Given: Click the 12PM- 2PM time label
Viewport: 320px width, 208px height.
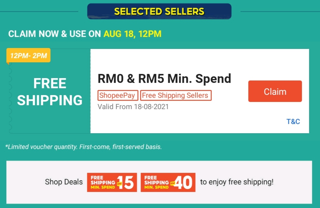Looking at the screenshot, I should (29, 56).
